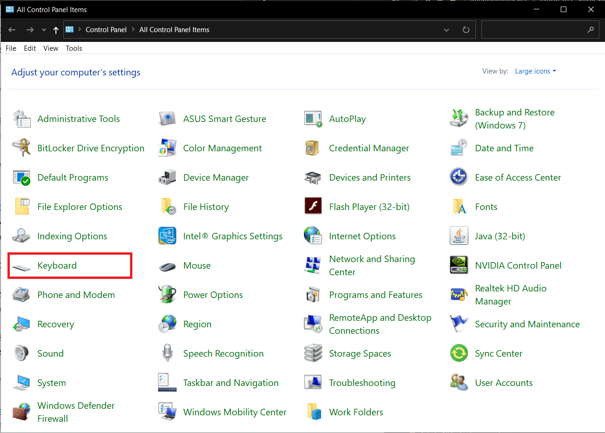Open the Device Manager
The height and width of the screenshot is (433, 605).
pyautogui.click(x=216, y=177)
